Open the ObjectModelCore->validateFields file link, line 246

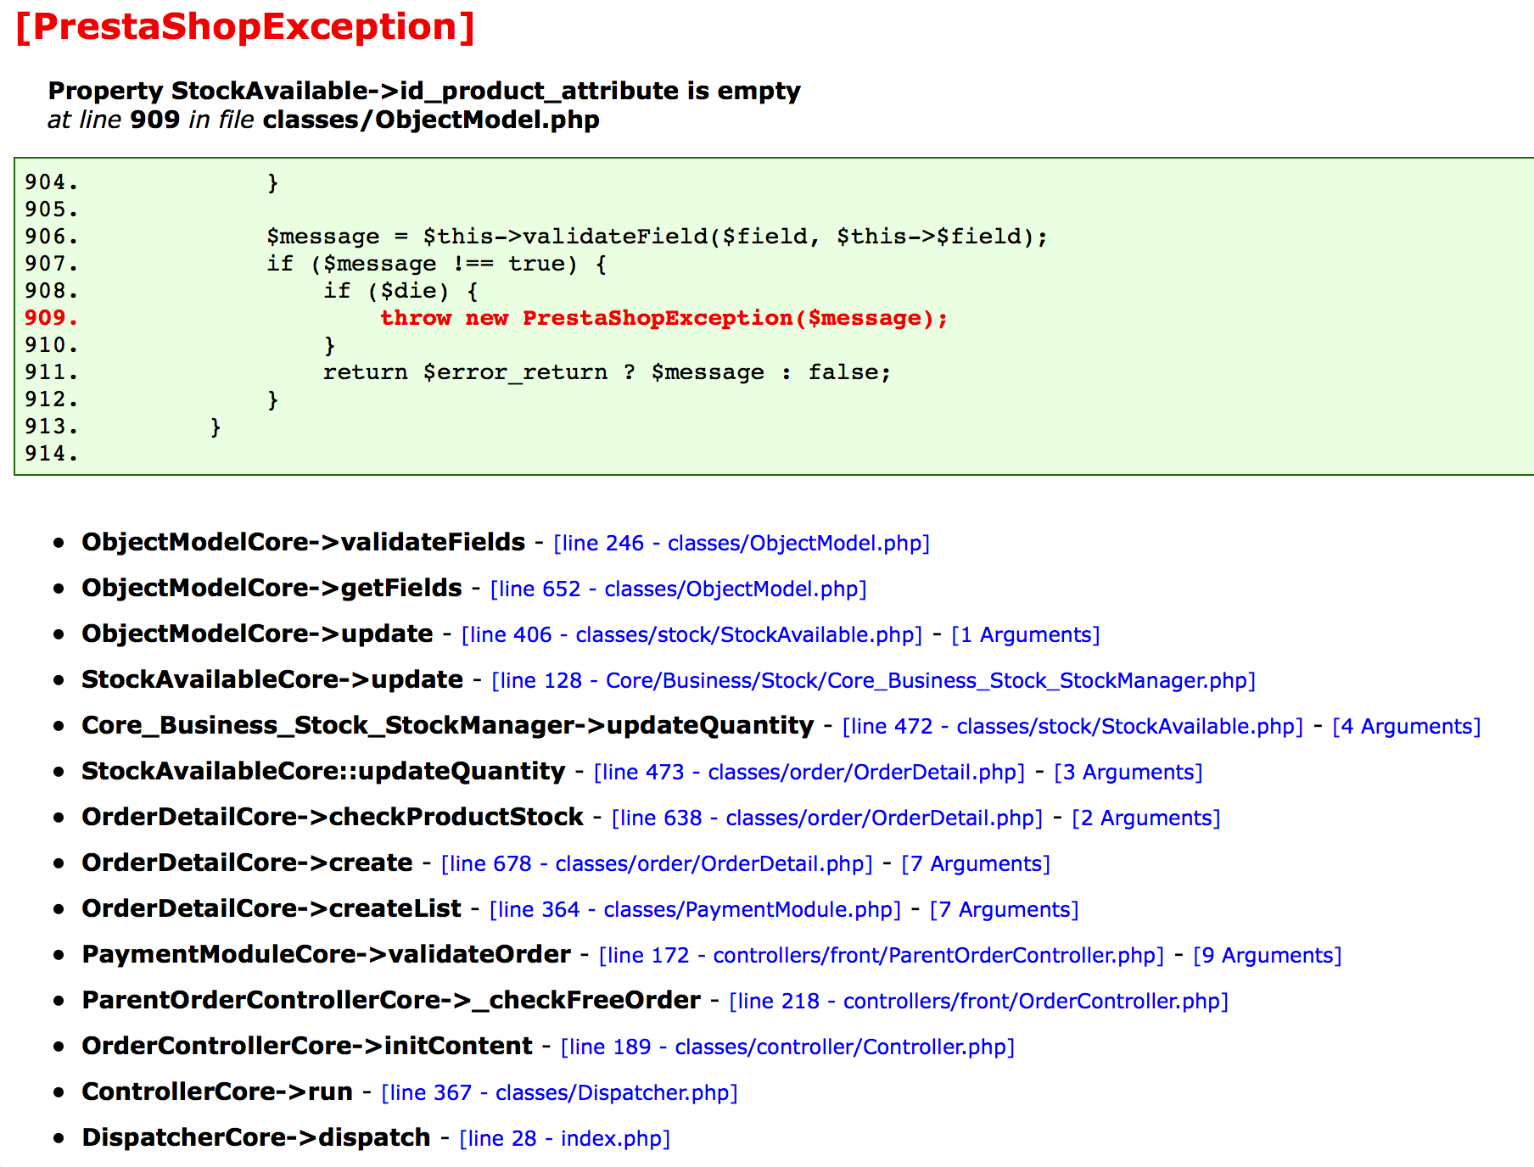(742, 544)
